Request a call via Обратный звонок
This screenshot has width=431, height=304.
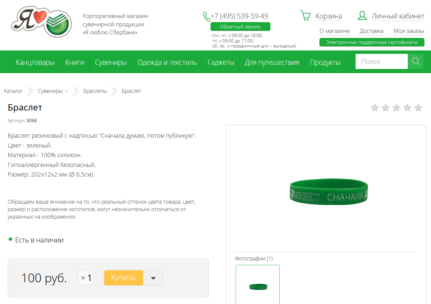click(x=240, y=27)
